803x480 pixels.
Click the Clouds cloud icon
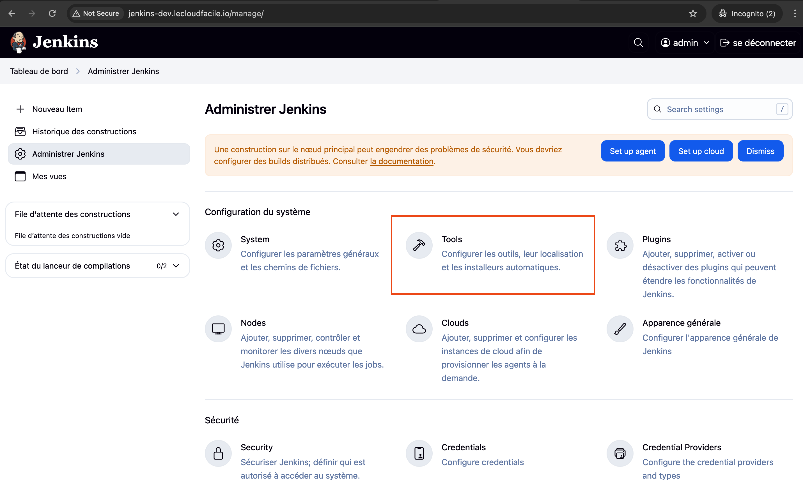coord(419,329)
